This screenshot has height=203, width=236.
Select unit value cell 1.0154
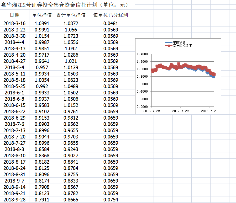[42, 36]
